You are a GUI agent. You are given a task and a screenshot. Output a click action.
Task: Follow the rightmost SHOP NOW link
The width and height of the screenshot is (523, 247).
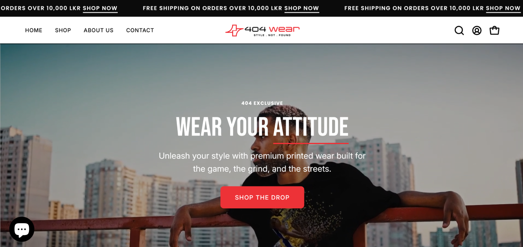[x=503, y=8]
